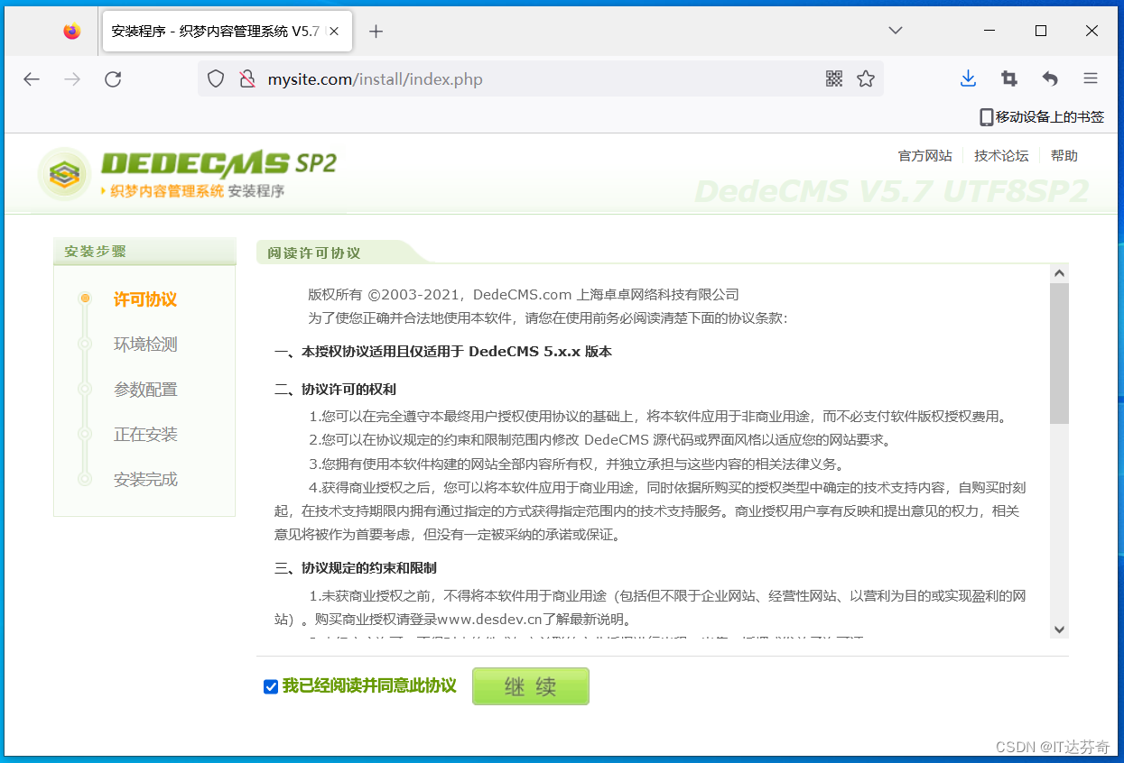Open 移动设备上的书签 from bookmarks bar
The image size is (1124, 763).
tap(1040, 116)
